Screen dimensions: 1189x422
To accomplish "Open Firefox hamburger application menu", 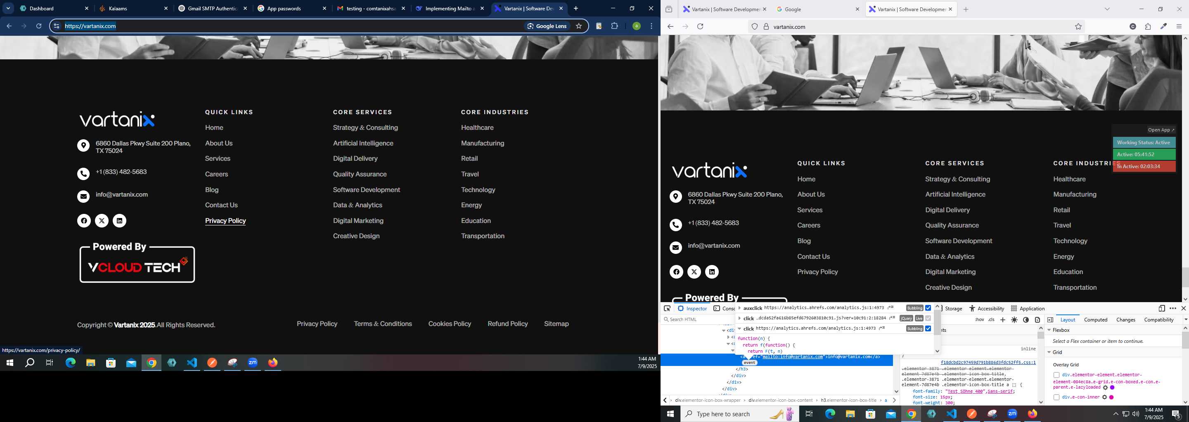I will click(x=1179, y=27).
